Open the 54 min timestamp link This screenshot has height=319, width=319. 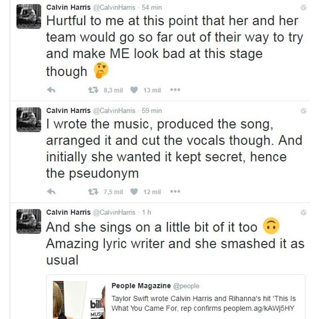(151, 8)
